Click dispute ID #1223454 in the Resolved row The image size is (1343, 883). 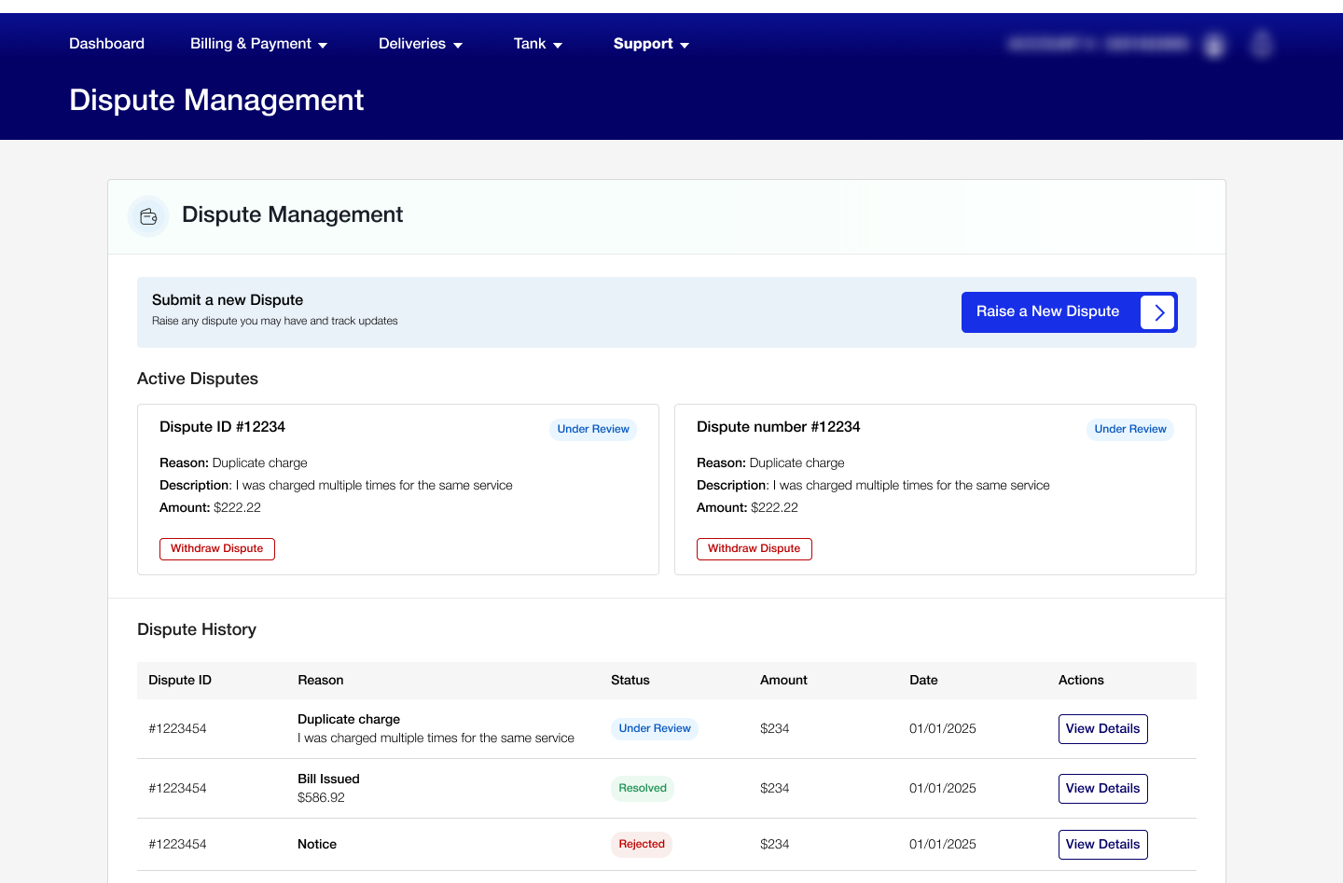[x=177, y=789]
